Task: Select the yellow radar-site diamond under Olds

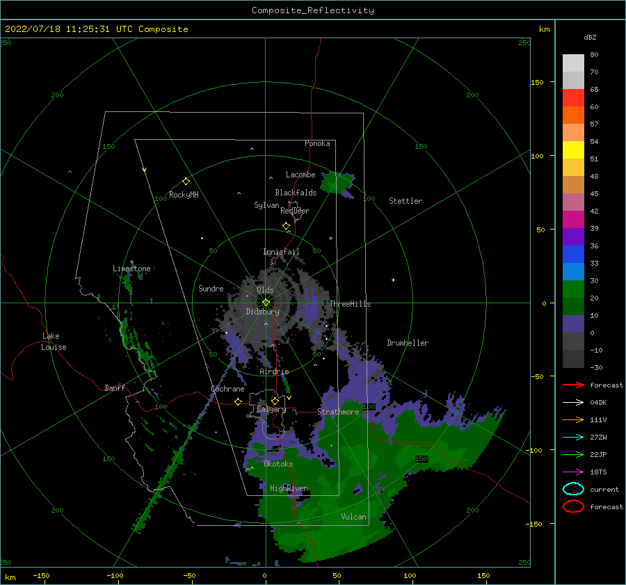Action: tap(266, 303)
